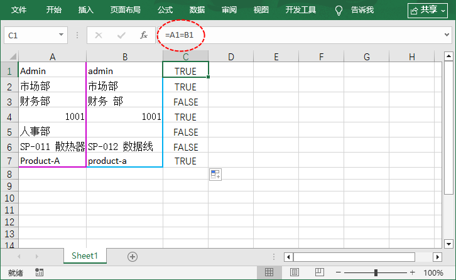Click the 100% zoom level

433,272
